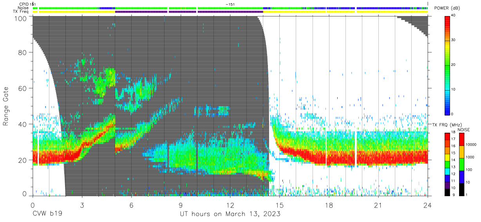481x222 pixels.
Task: Click NOISE scale label 10000
Action: 471,145
